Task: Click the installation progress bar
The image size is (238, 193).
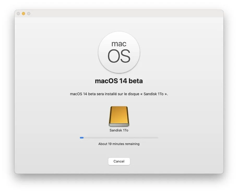Action: (x=119, y=138)
